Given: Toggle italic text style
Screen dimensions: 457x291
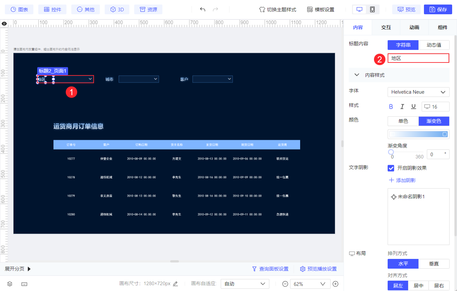Looking at the screenshot, I should pyautogui.click(x=402, y=106).
